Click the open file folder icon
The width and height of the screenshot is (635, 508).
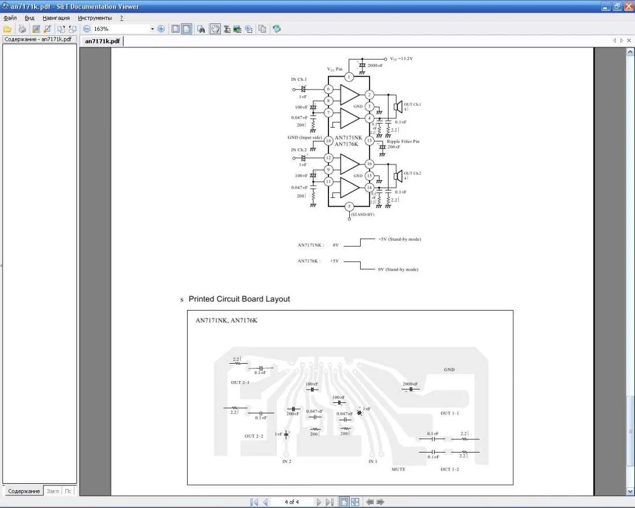tap(8, 29)
